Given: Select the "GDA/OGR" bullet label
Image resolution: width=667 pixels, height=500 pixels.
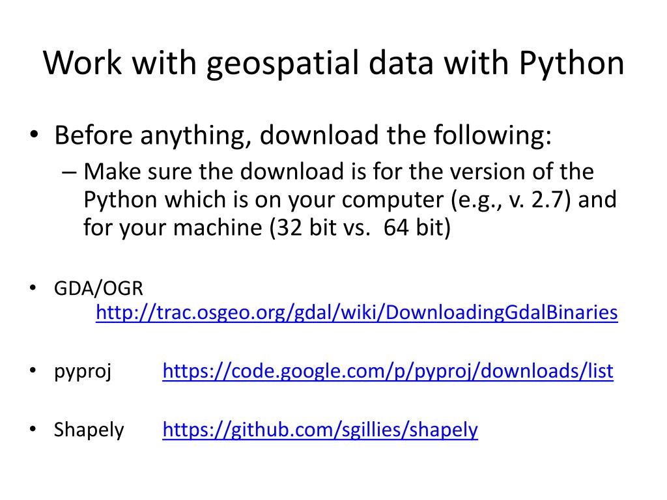Looking at the screenshot, I should click(99, 288).
